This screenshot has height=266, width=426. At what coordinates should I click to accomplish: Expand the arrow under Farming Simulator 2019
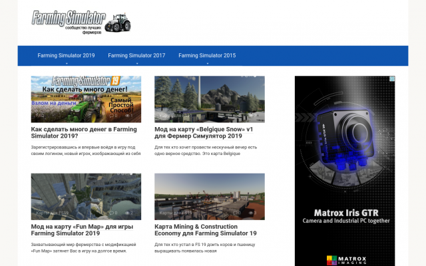tap(67, 64)
